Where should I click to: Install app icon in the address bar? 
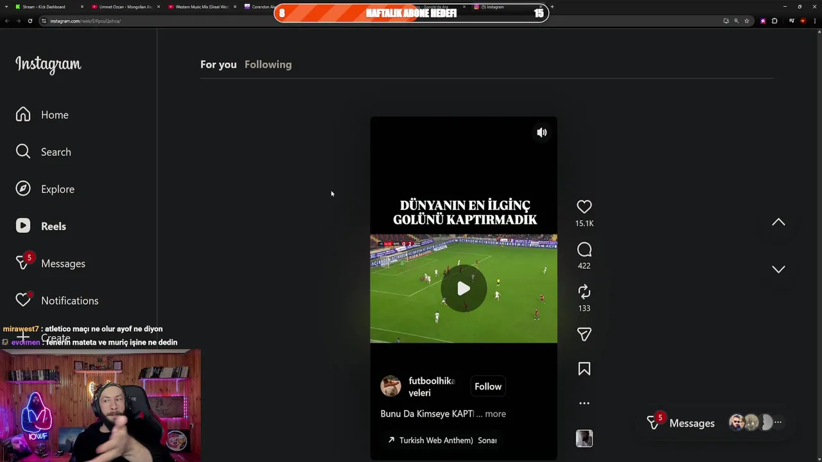click(726, 21)
